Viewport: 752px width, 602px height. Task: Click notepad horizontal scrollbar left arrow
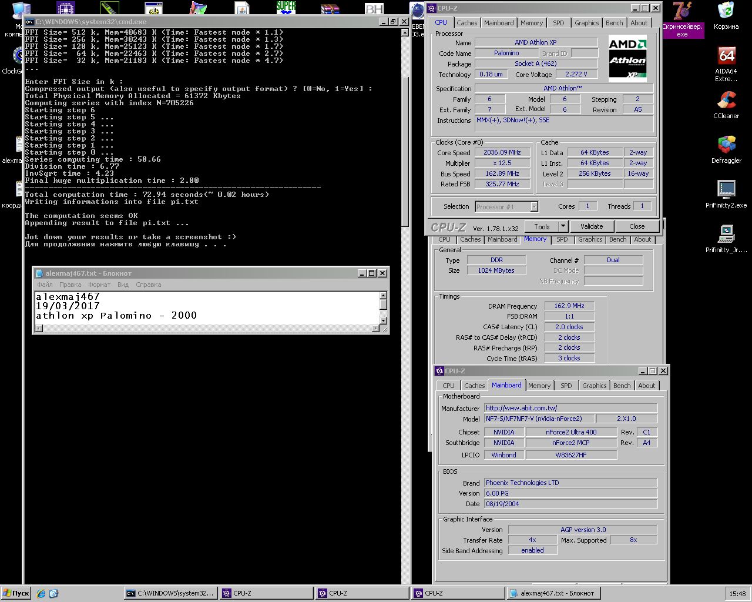coord(39,329)
